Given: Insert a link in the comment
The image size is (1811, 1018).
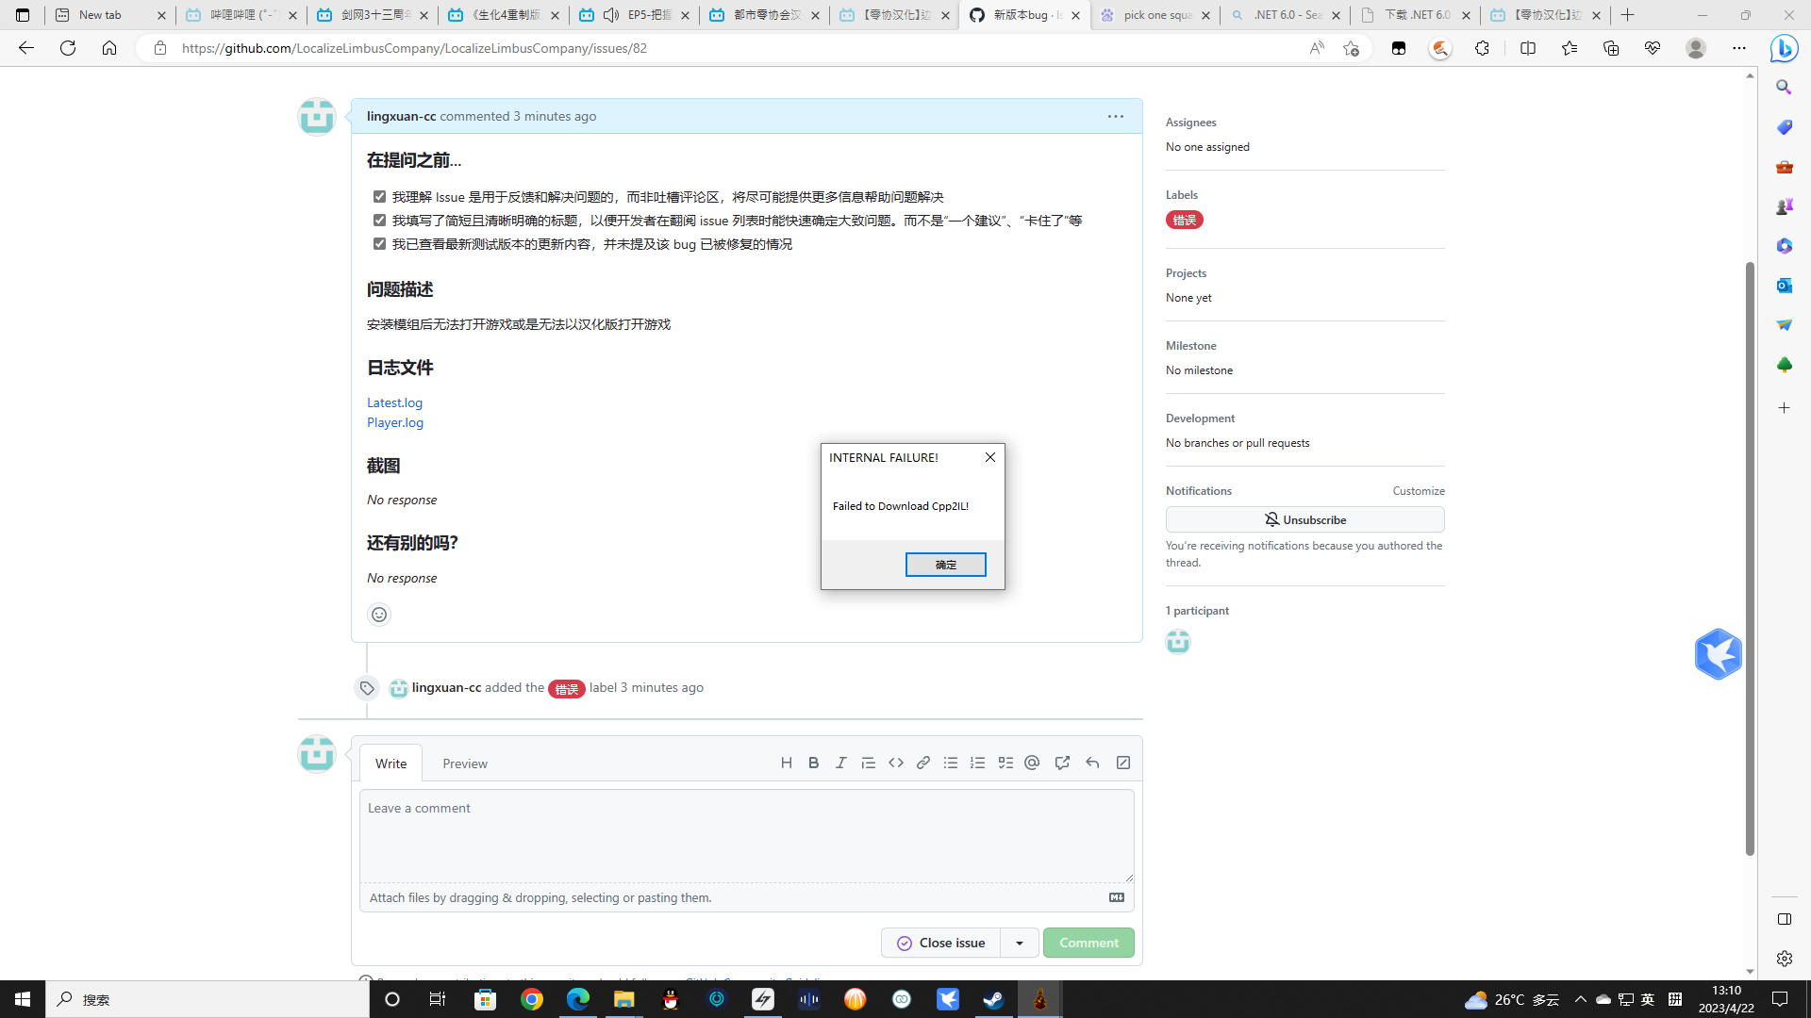Looking at the screenshot, I should [922, 762].
